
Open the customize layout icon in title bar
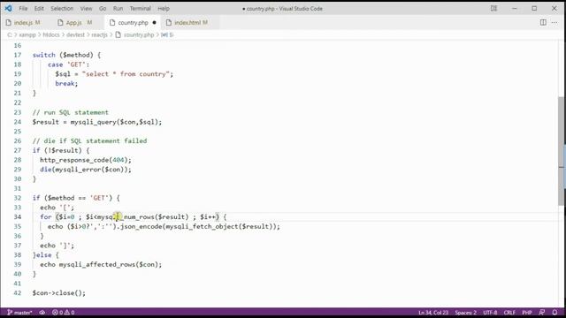pos(493,8)
